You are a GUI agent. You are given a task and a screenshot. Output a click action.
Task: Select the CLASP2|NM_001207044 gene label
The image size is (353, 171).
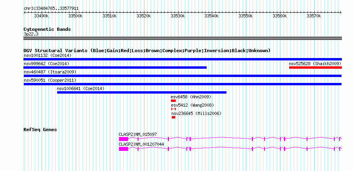pos(141,144)
